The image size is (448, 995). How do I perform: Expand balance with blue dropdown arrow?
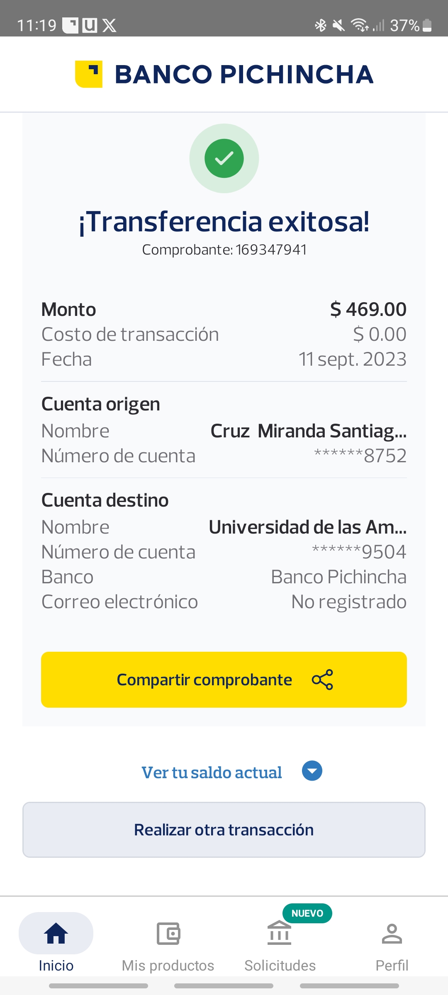click(x=312, y=771)
